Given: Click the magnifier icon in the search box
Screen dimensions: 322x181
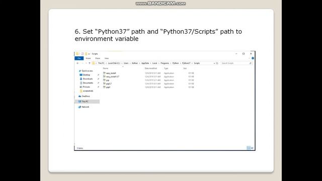Looking at the screenshot, I should 251,63.
